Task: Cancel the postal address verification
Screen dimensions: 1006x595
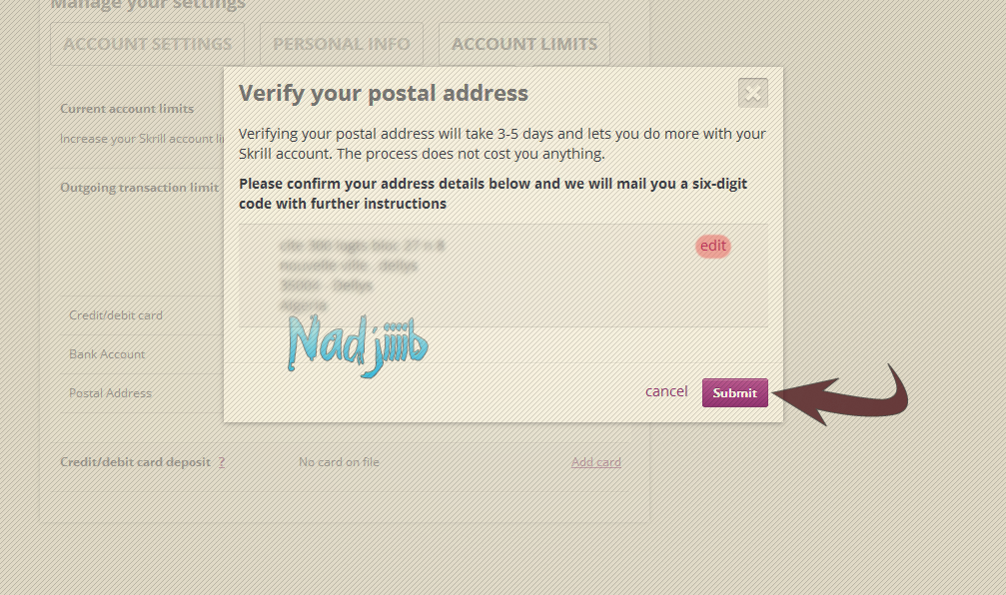Action: coord(666,391)
